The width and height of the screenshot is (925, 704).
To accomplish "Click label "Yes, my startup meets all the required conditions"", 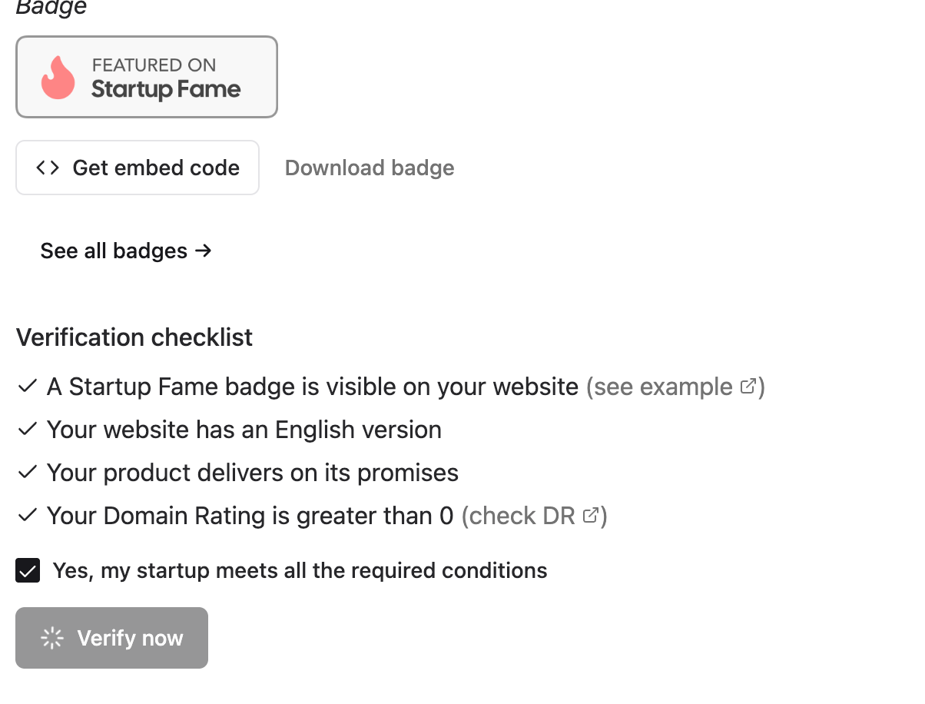I will (300, 571).
